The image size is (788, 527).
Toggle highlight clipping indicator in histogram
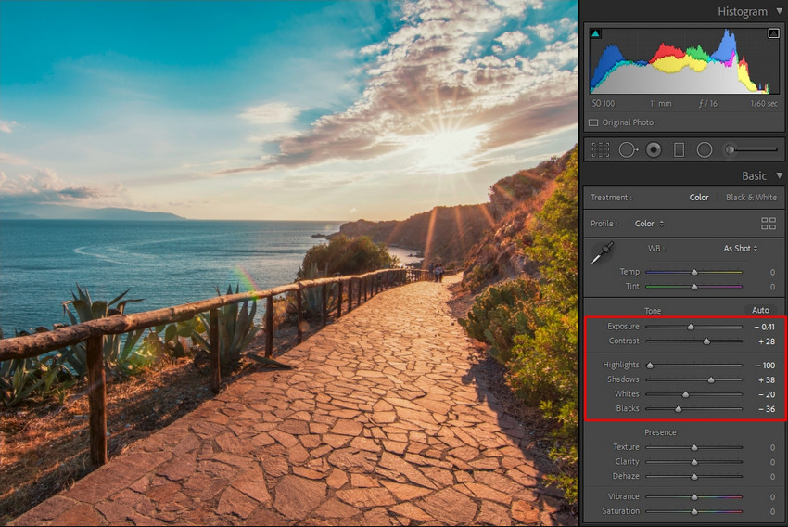[773, 33]
